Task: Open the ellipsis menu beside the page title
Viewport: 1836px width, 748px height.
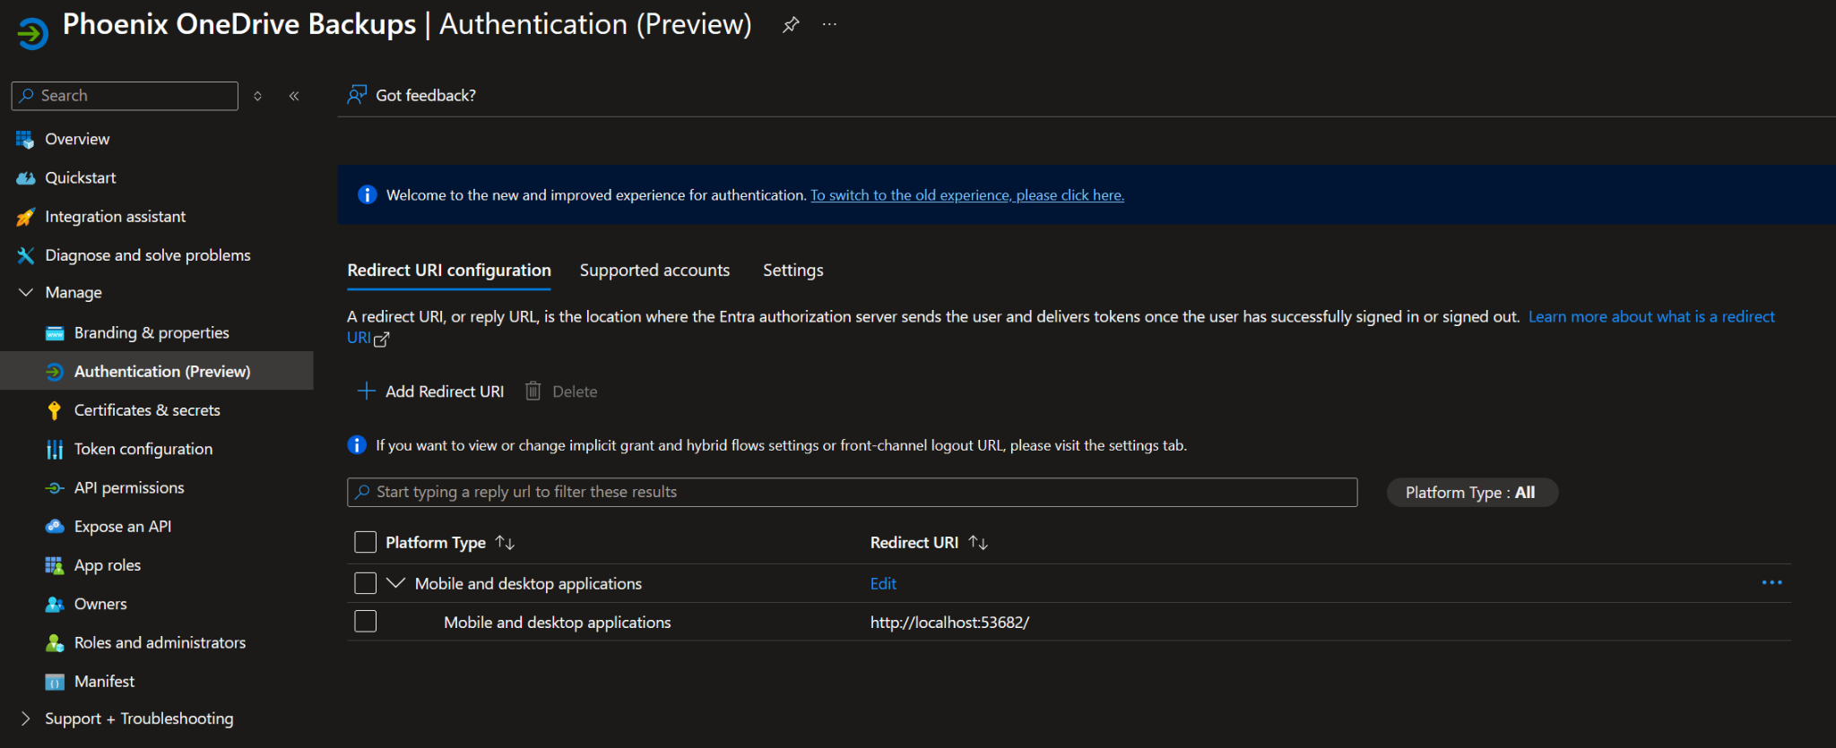Action: [829, 24]
